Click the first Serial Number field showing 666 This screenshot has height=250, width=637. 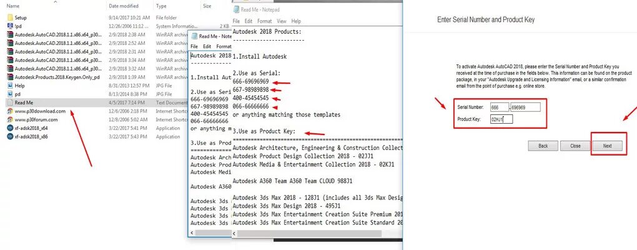[499, 107]
